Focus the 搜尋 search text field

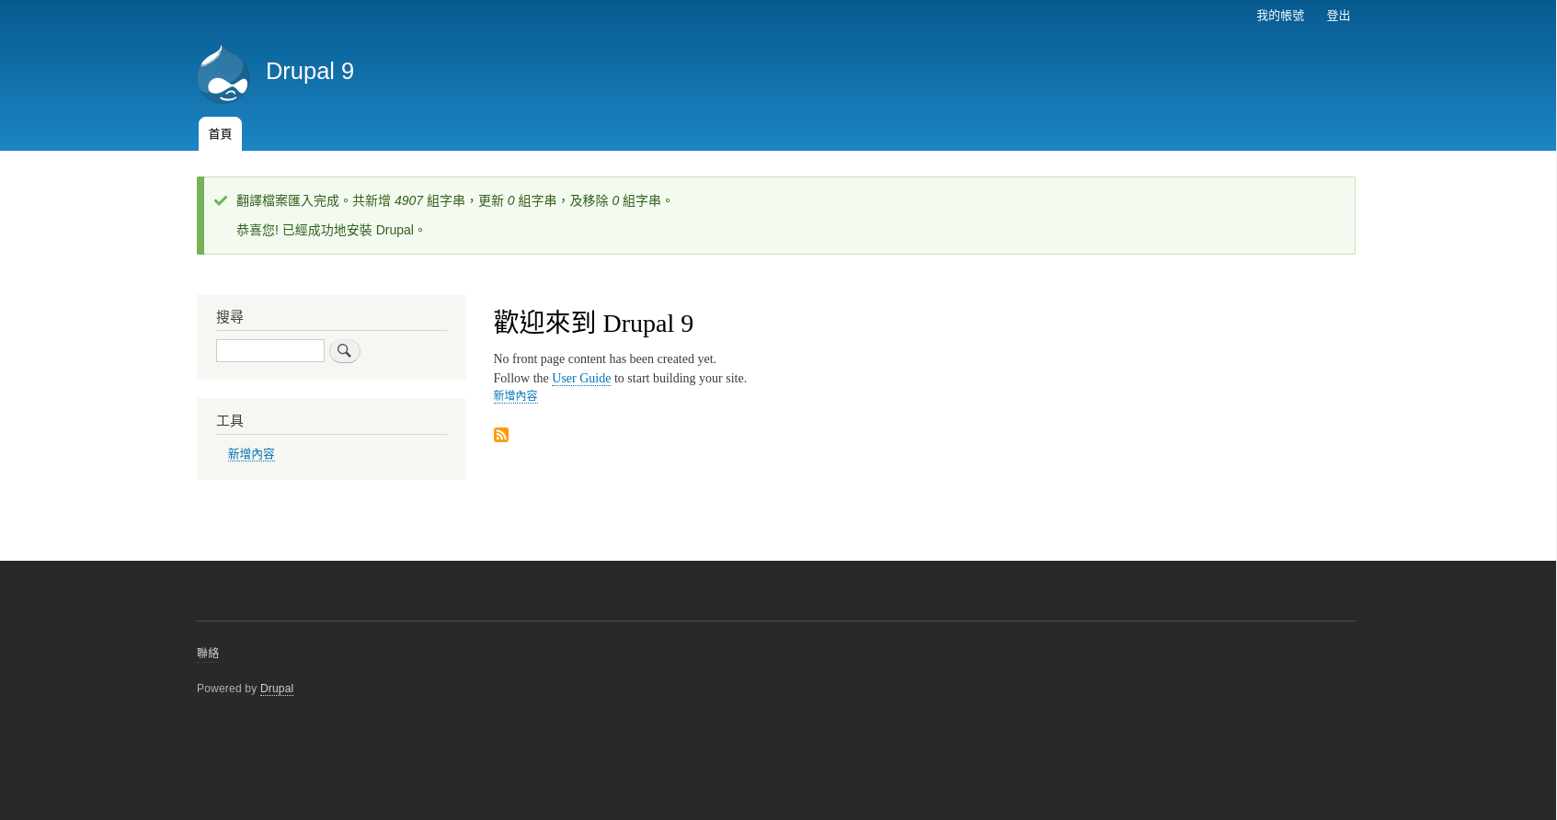[x=270, y=350]
